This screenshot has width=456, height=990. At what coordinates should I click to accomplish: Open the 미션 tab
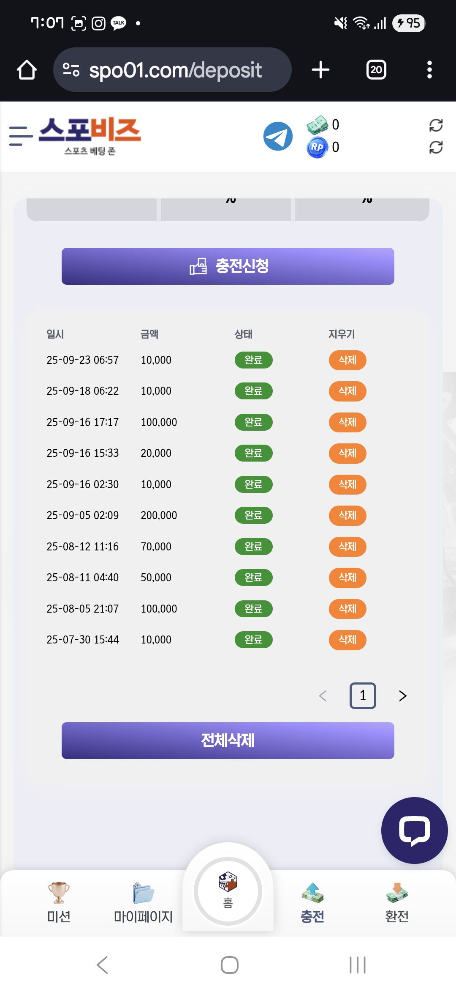[59, 902]
